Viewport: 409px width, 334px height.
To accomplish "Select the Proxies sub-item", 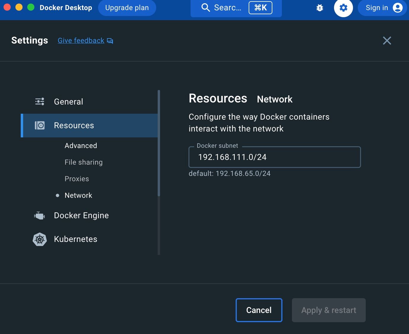I will point(77,179).
